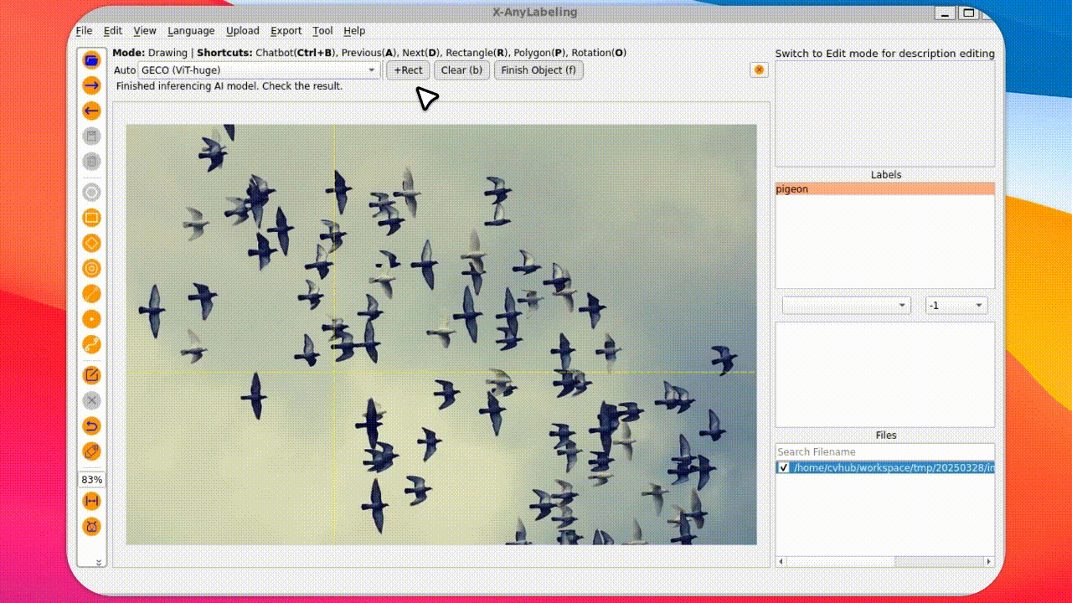Close the auto-labeling panel with orange X
This screenshot has width=1072, height=603.
(759, 70)
